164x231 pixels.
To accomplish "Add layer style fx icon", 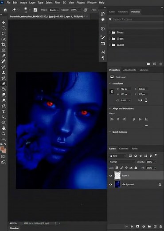I will pos(132,227).
